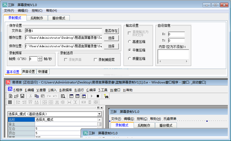Click the Undo arrow icon

coord(55,96)
